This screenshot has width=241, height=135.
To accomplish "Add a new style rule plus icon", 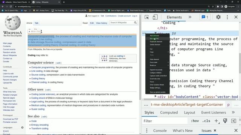I will coord(216,121).
